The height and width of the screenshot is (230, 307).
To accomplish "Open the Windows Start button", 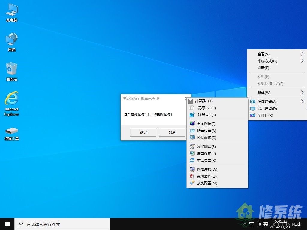I will pyautogui.click(x=7, y=224).
